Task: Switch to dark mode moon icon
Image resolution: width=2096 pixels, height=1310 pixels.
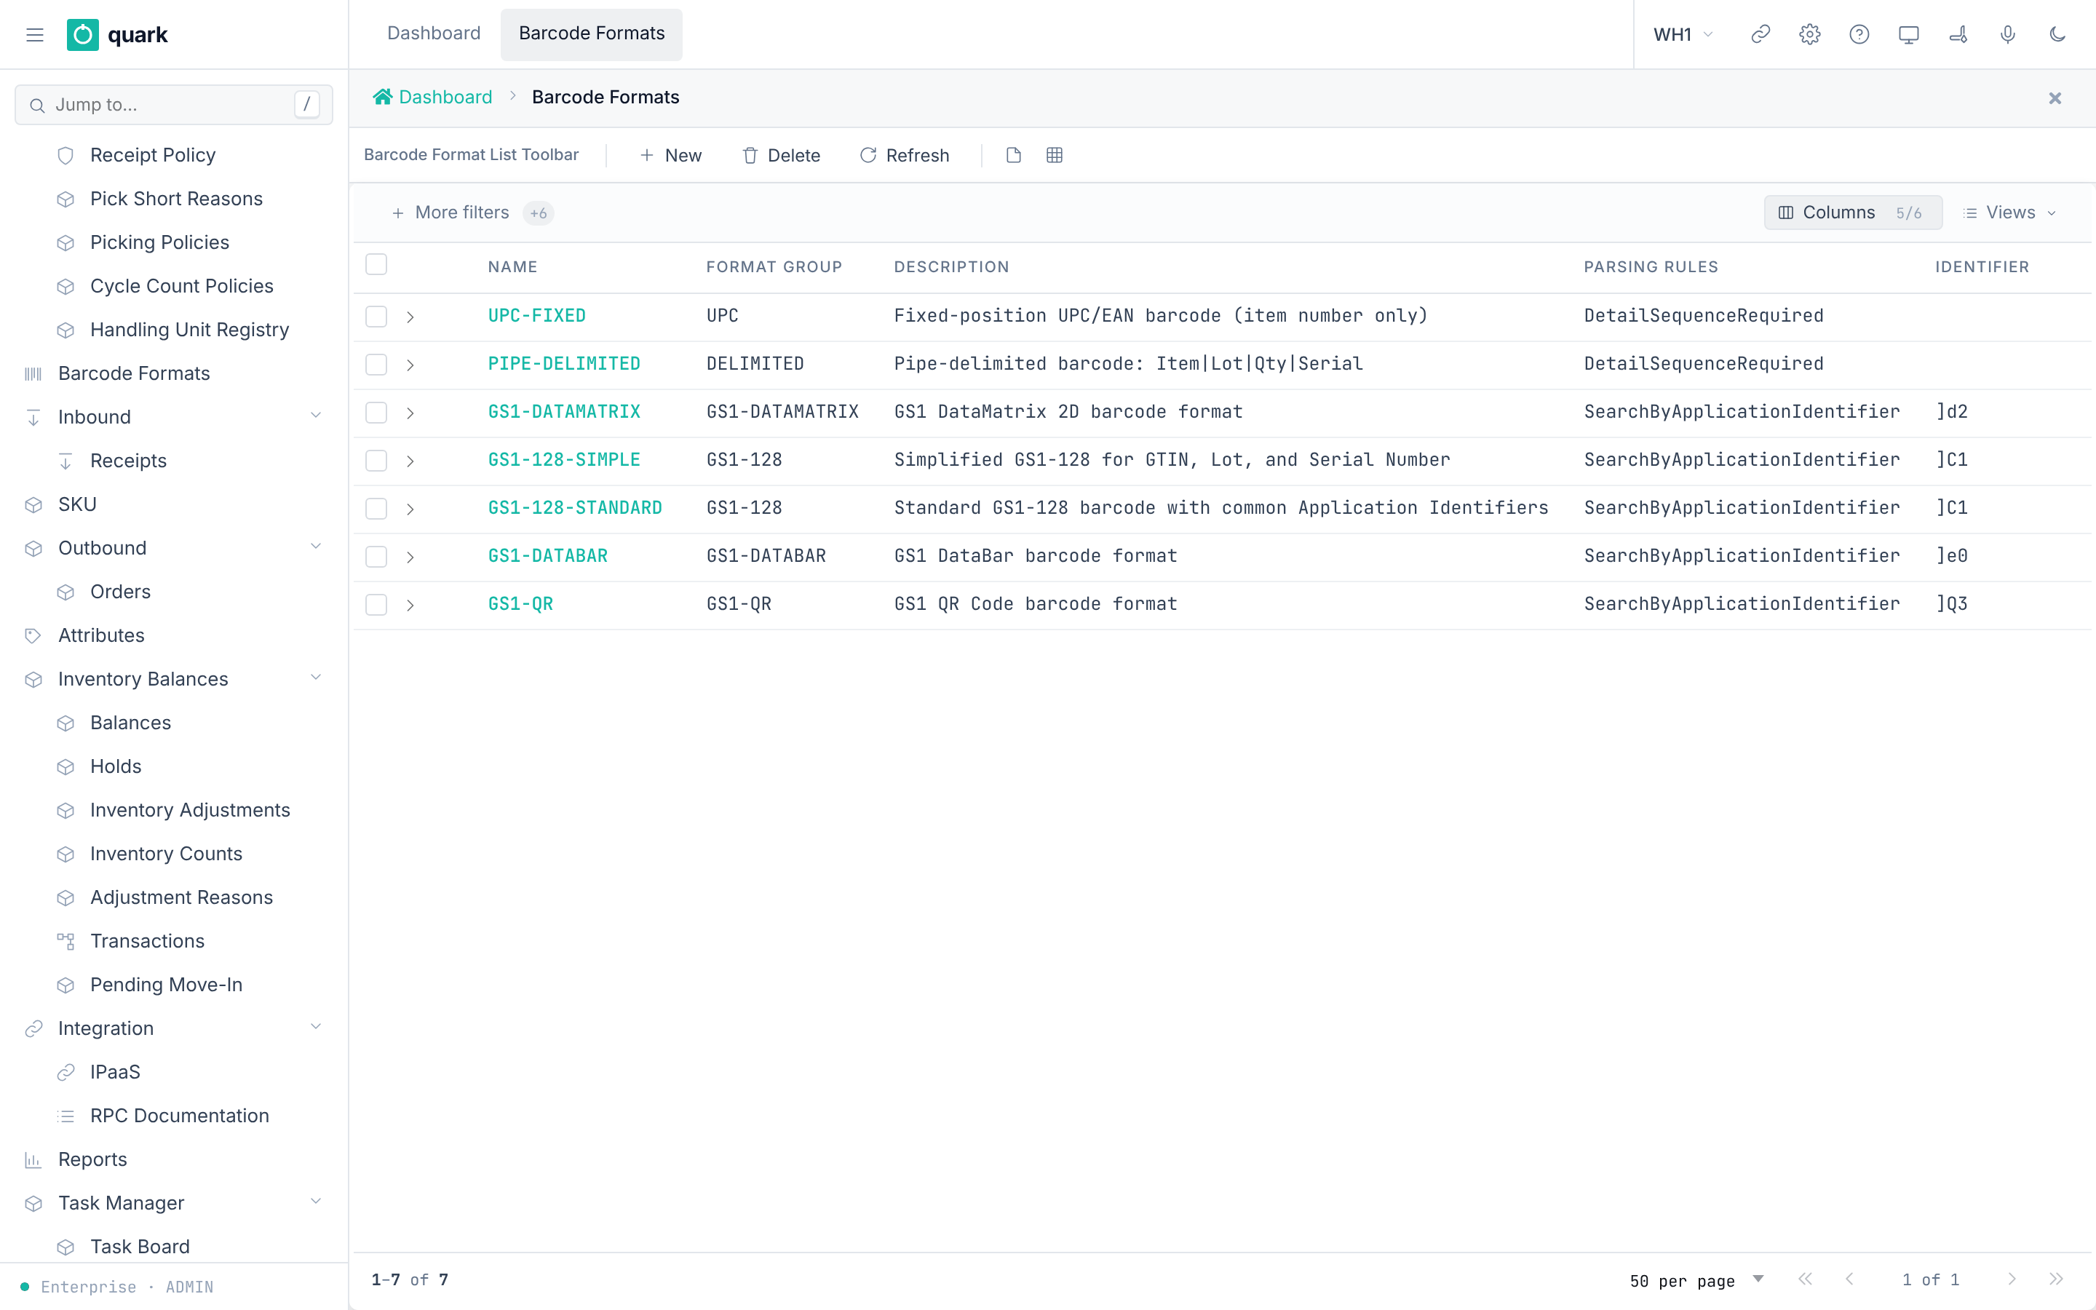Action: pos(2057,35)
